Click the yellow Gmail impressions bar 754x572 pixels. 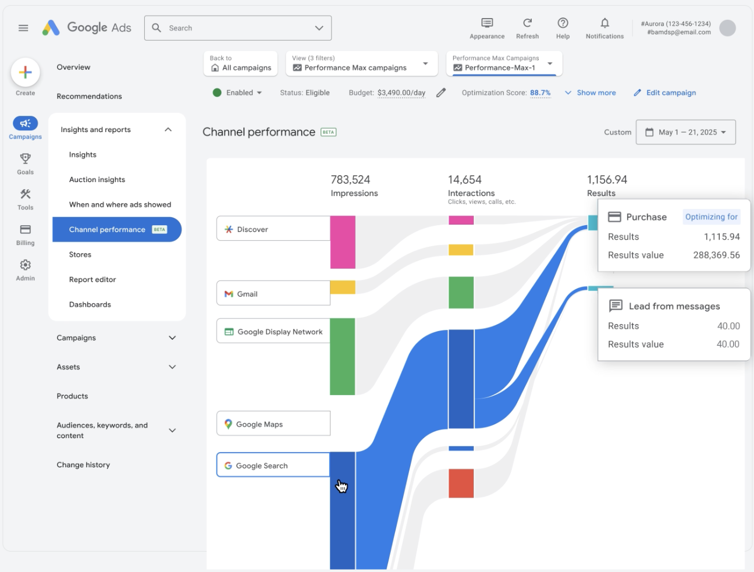click(343, 287)
